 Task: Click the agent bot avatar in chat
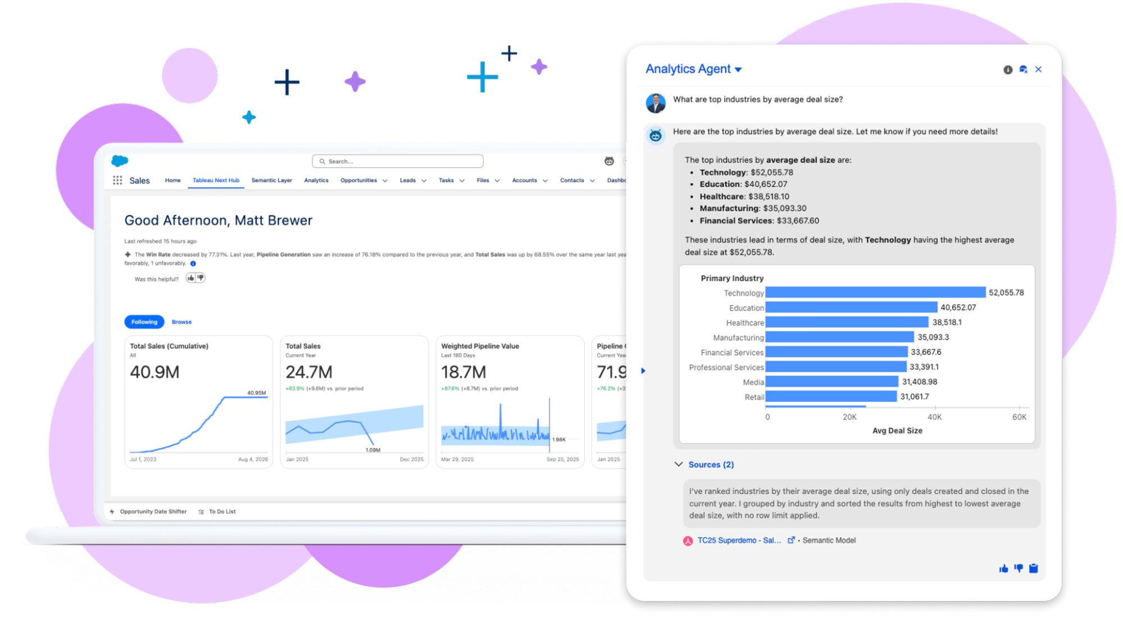(x=656, y=135)
